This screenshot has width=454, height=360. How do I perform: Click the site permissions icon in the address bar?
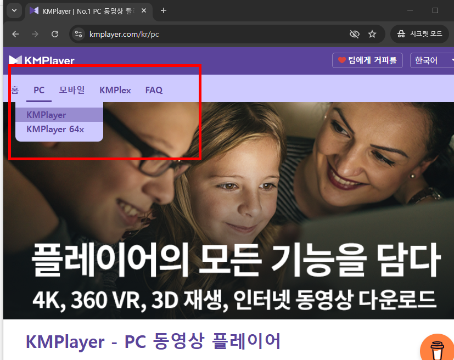pos(78,33)
